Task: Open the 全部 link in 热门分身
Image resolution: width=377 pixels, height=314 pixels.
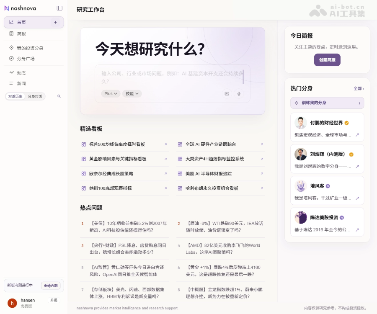Action: (359, 89)
